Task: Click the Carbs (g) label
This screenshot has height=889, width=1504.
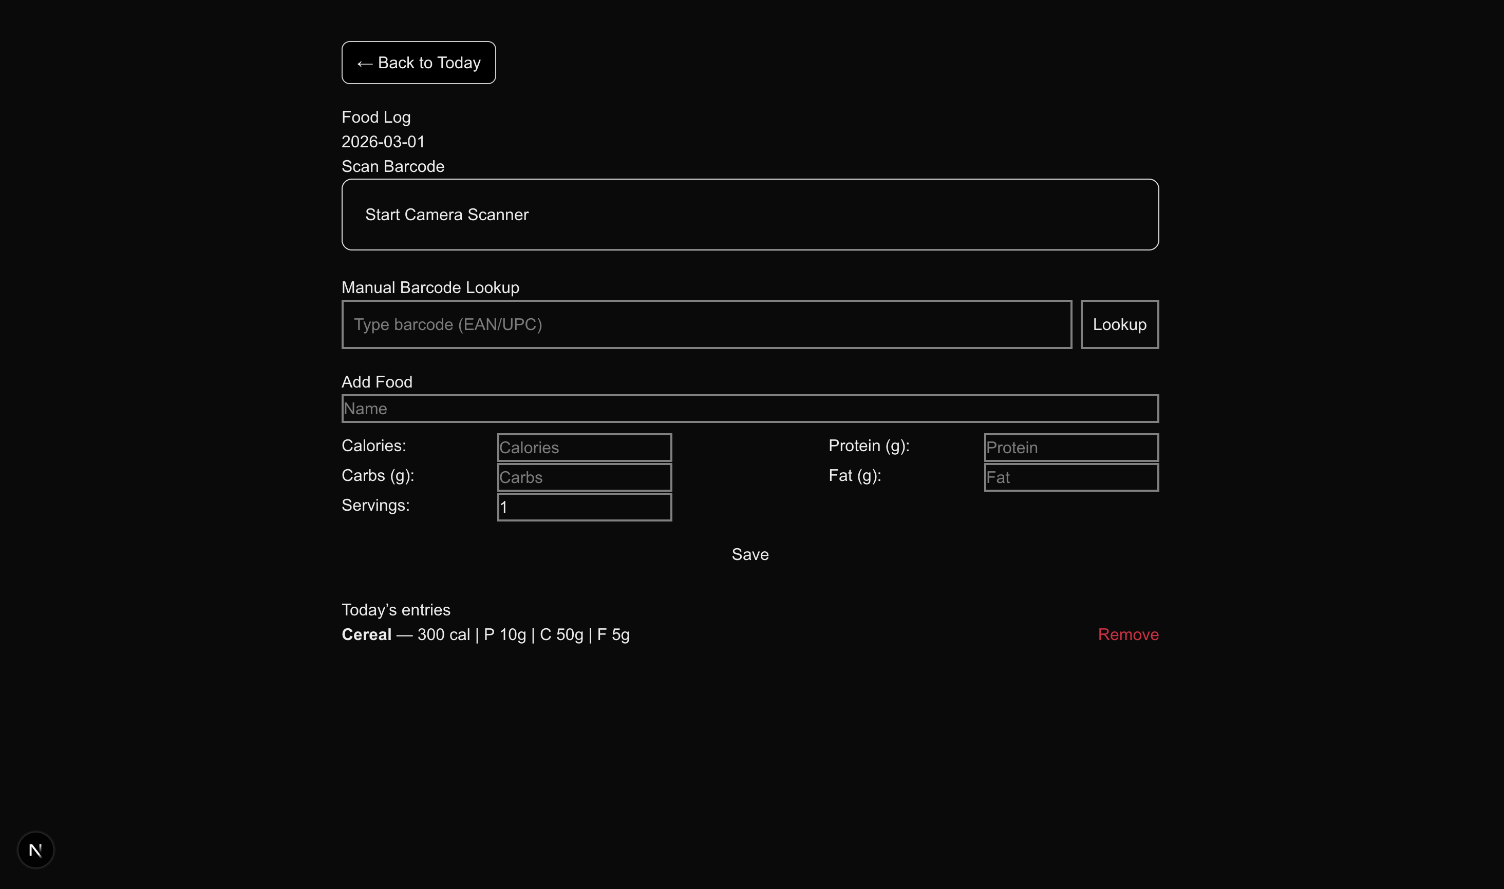Action: 378,476
